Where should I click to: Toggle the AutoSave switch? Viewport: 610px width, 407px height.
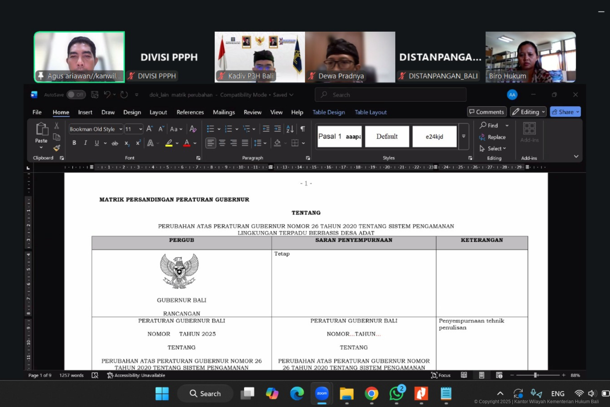76,95
